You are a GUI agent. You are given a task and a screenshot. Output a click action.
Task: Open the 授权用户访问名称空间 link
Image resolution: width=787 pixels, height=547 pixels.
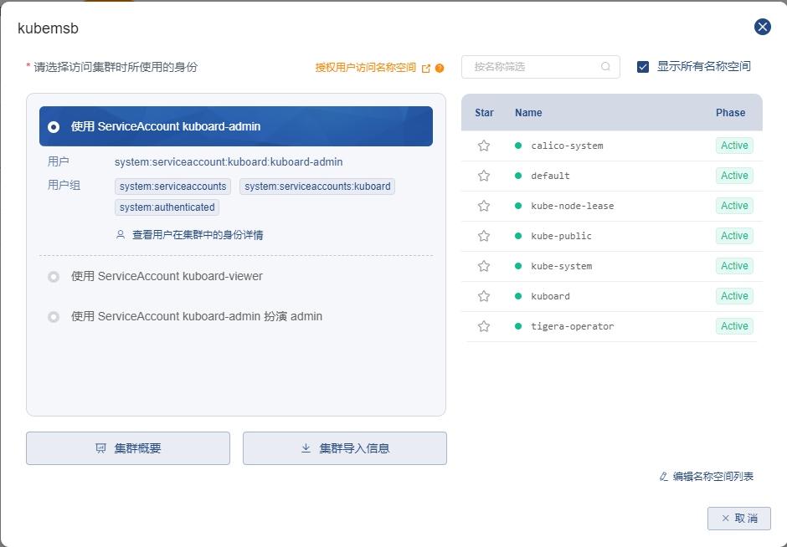(x=364, y=67)
